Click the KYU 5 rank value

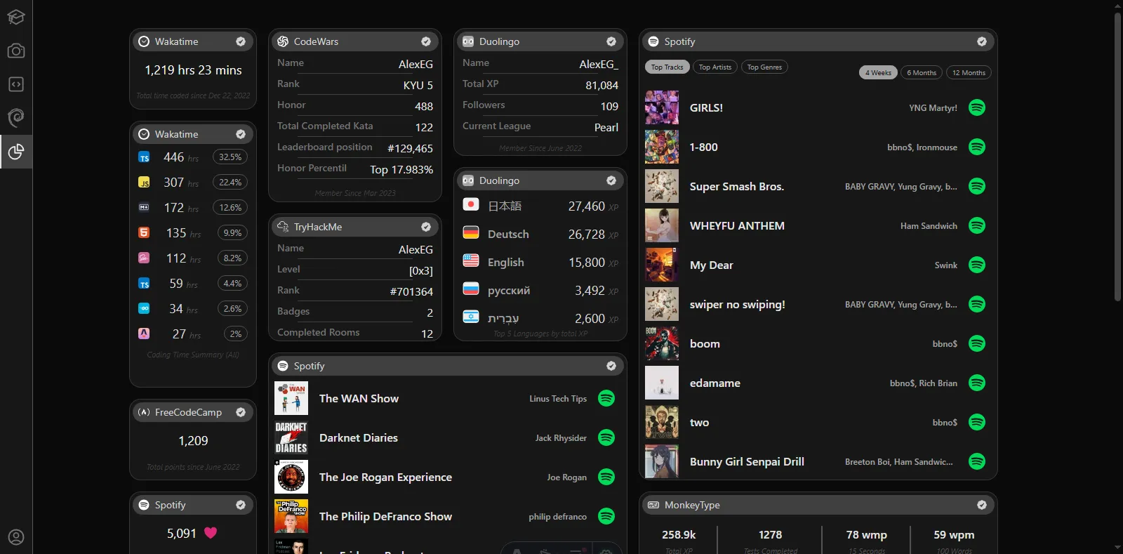click(x=418, y=85)
